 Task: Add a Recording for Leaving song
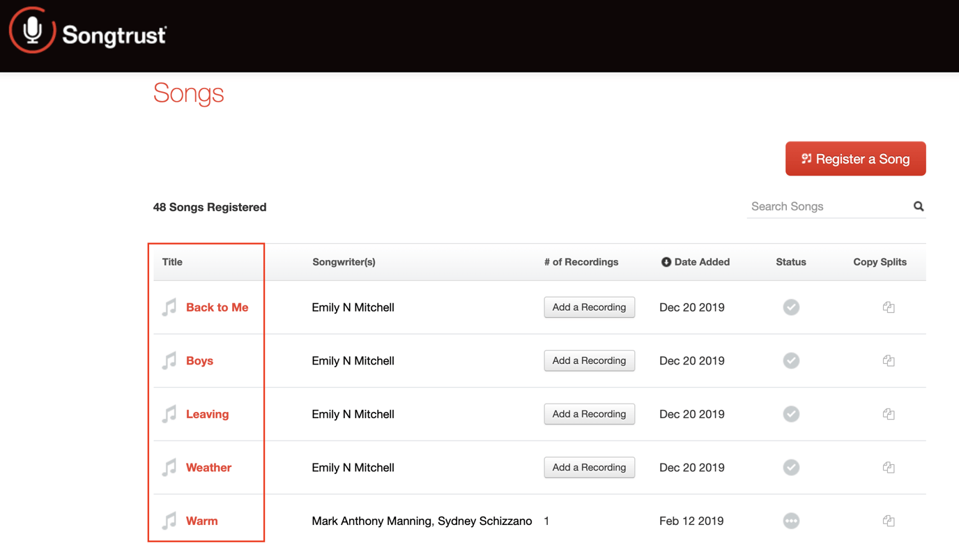589,414
